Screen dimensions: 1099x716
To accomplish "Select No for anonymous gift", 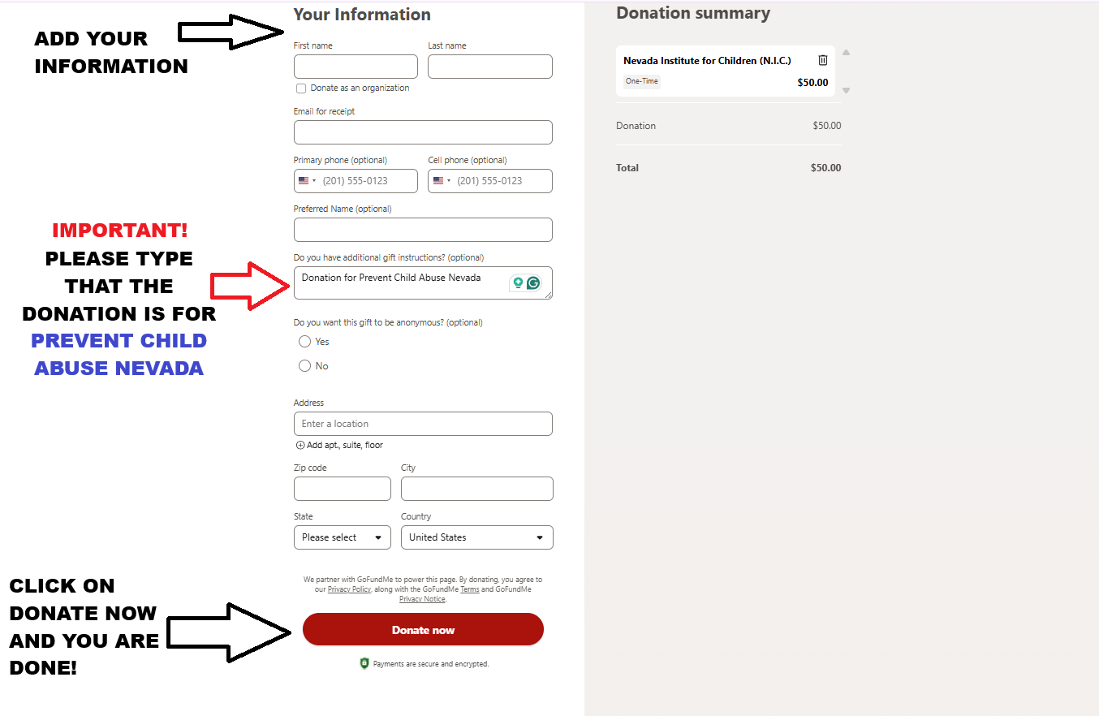I will click(x=305, y=366).
